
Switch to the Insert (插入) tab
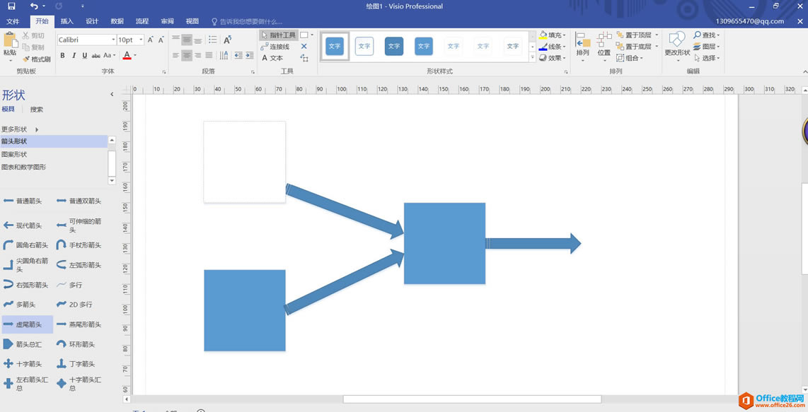[67, 21]
